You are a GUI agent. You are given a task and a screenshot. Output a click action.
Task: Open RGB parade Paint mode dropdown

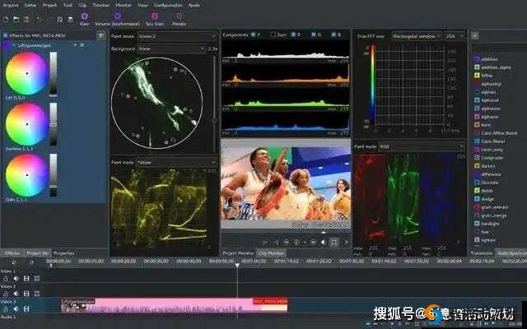click(422, 146)
